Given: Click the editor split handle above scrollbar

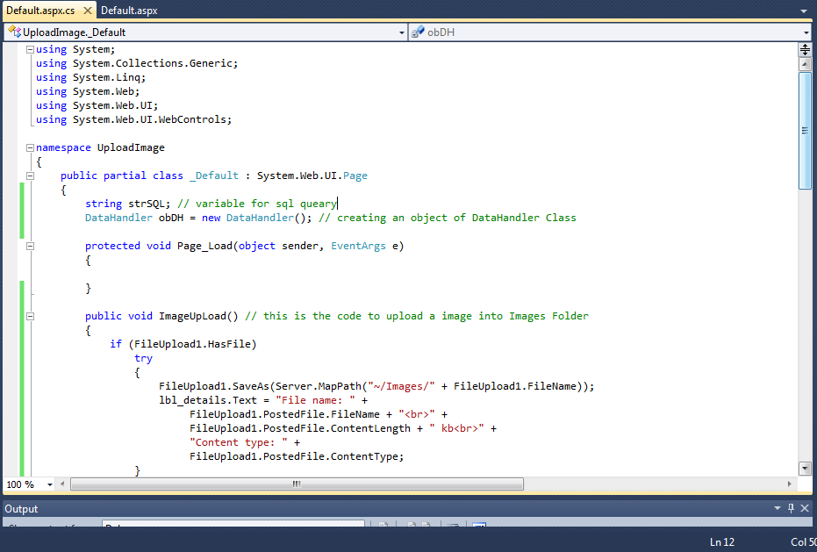Looking at the screenshot, I should [x=805, y=49].
